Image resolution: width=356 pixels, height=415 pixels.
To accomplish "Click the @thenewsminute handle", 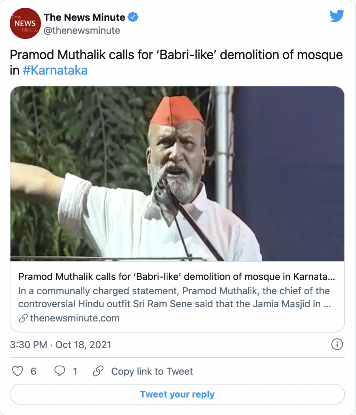I will tap(82, 30).
